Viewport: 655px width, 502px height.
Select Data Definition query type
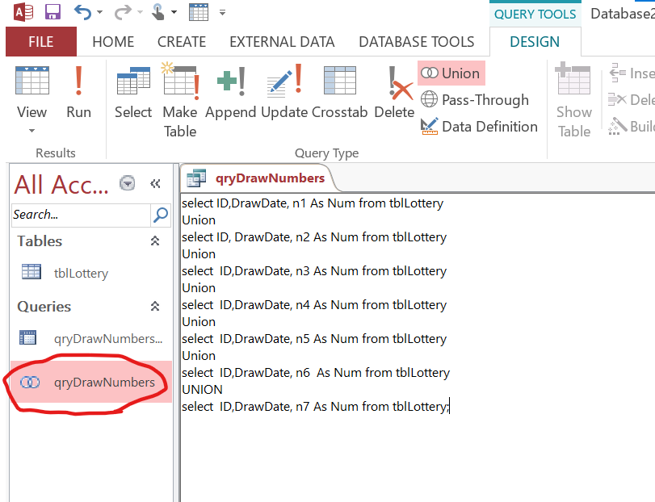(479, 127)
